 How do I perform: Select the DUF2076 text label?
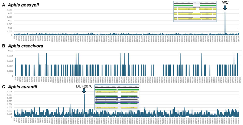[x=84, y=86]
